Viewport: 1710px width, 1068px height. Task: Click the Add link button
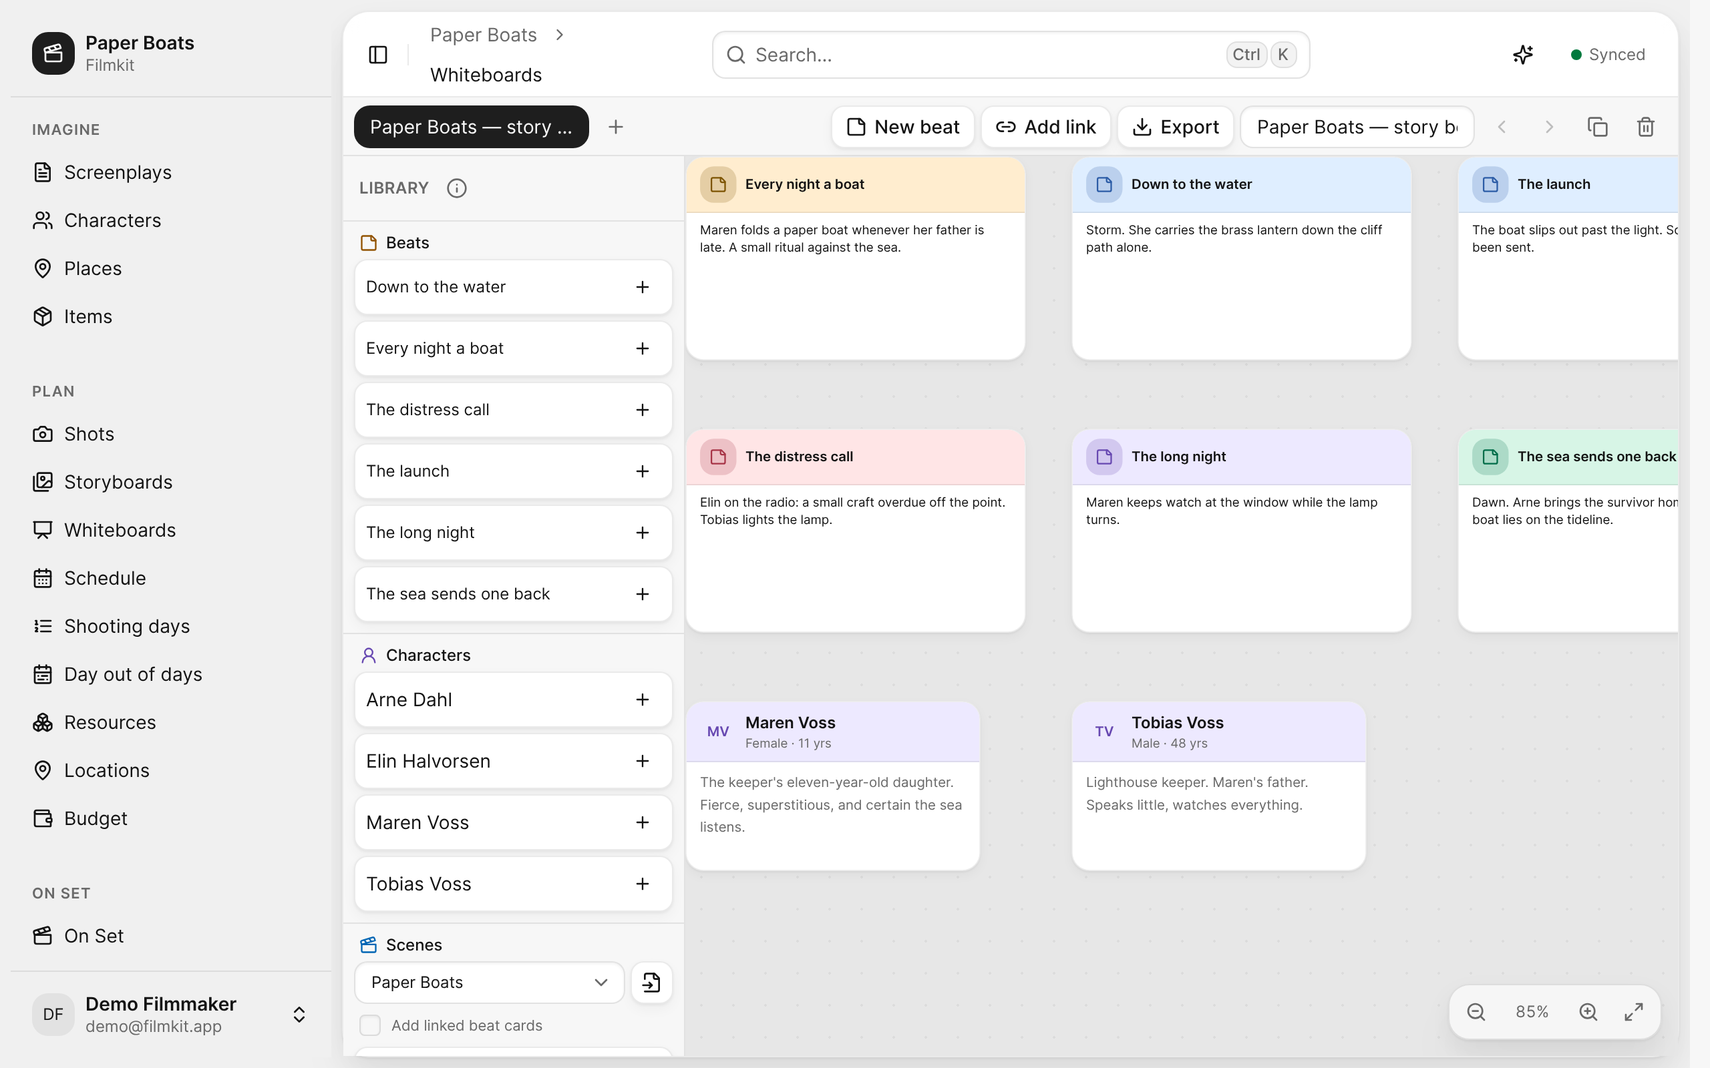pos(1045,126)
